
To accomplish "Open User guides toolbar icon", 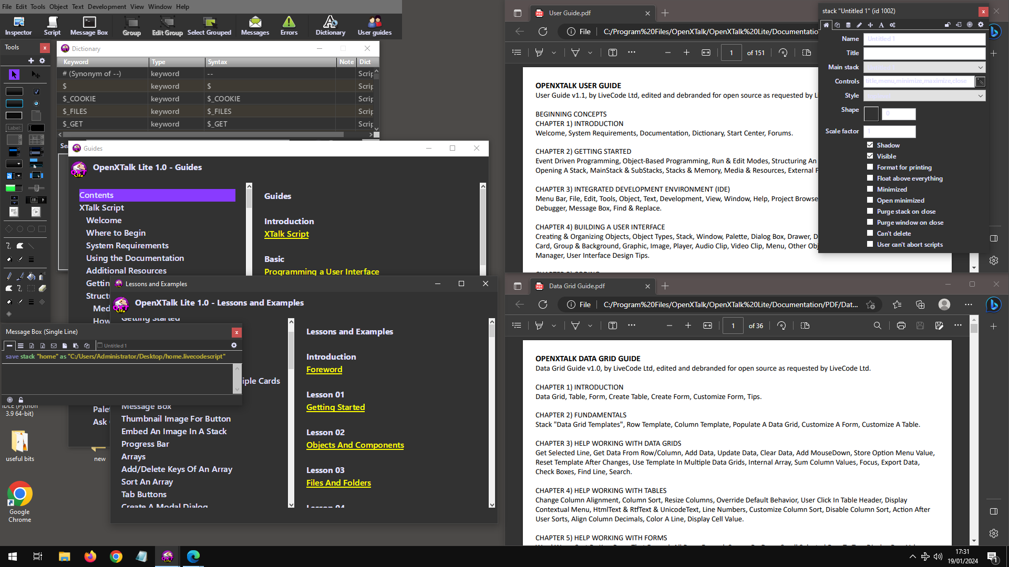I will [375, 26].
